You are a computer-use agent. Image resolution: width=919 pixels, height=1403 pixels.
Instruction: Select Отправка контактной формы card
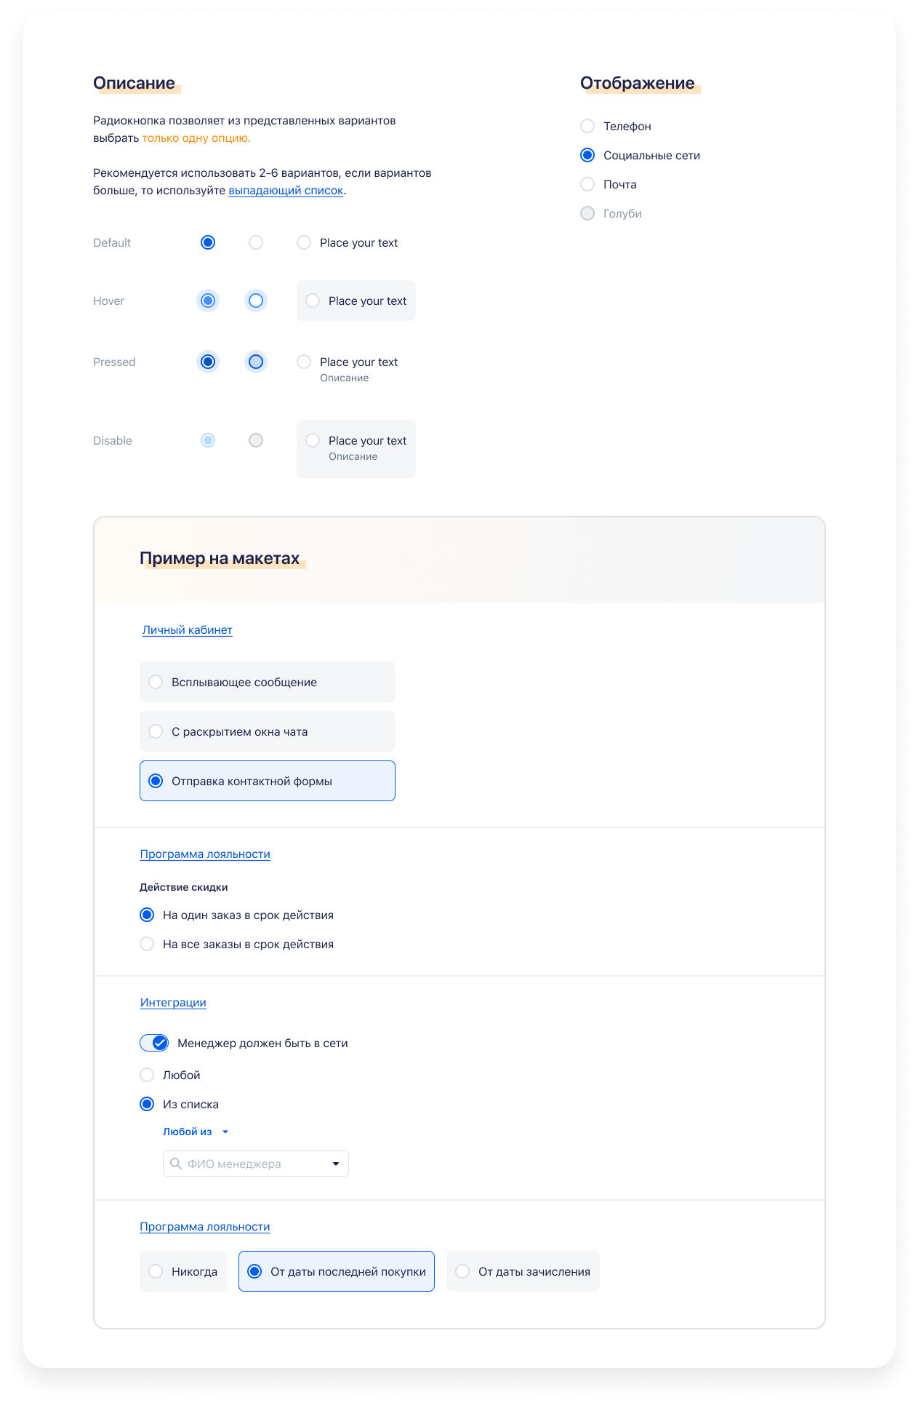268,781
